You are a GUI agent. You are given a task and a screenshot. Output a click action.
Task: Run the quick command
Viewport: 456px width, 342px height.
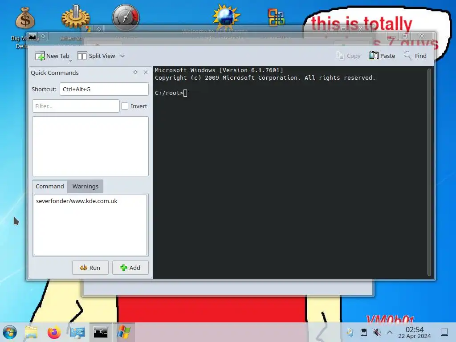click(90, 268)
